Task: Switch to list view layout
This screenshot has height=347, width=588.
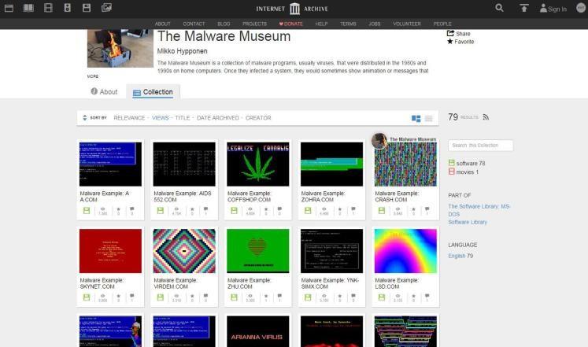Action: tap(429, 118)
